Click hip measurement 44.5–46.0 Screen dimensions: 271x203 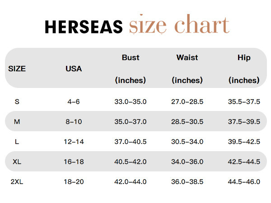[244, 182]
